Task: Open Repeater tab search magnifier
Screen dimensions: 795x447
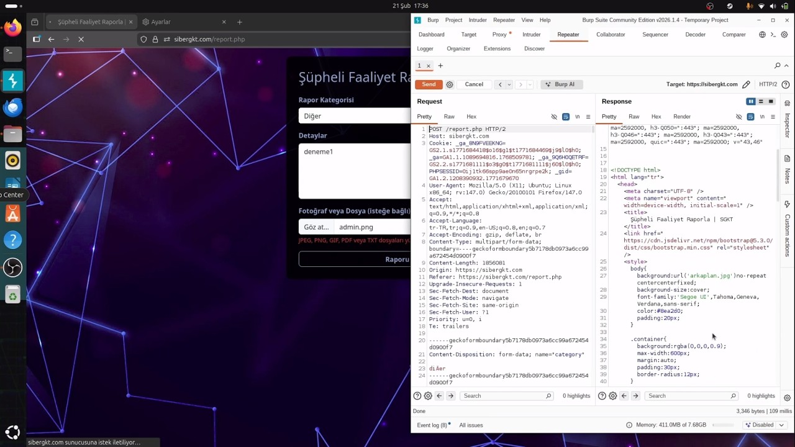Action: tap(777, 66)
